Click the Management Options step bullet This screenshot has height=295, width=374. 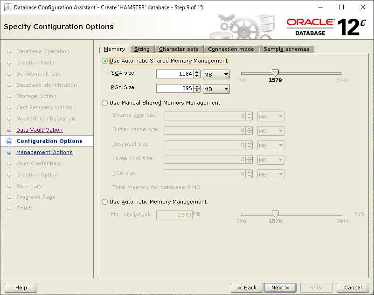point(9,152)
